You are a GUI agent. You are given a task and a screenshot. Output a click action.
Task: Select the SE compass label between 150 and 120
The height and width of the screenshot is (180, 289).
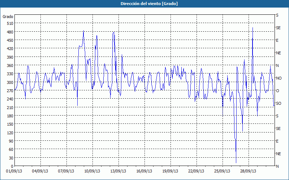pyautogui.click(x=278, y=129)
